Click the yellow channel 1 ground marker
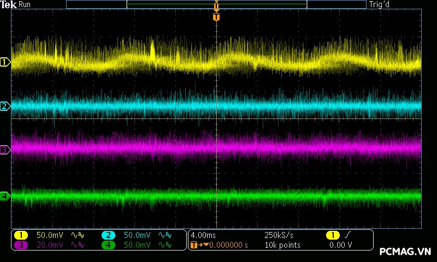 click(5, 62)
